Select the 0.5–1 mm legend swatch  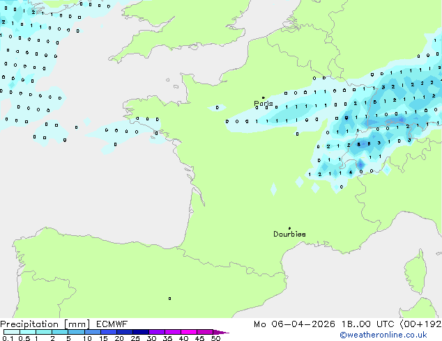[x=28, y=332]
